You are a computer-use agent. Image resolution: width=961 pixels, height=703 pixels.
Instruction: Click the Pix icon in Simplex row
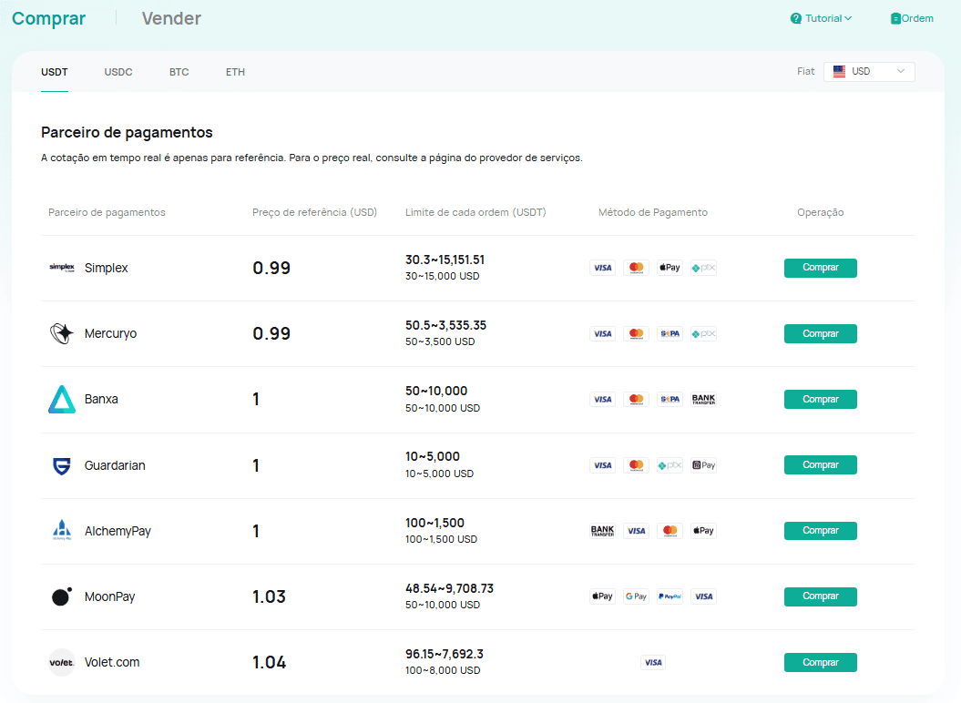703,268
